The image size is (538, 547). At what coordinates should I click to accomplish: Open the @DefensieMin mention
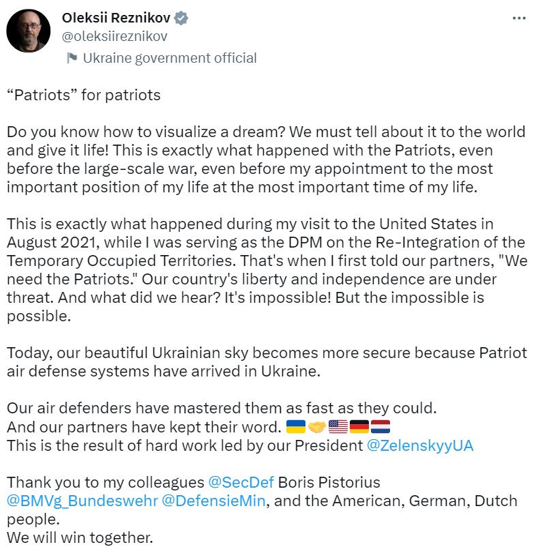(214, 501)
